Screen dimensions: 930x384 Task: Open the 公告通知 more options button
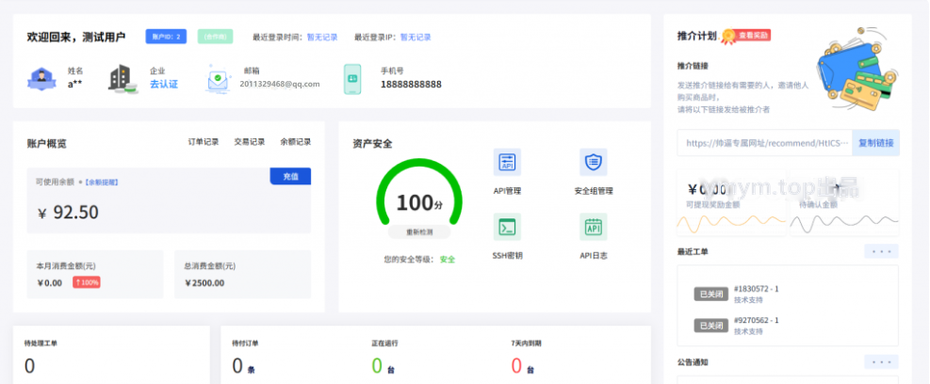pyautogui.click(x=881, y=361)
